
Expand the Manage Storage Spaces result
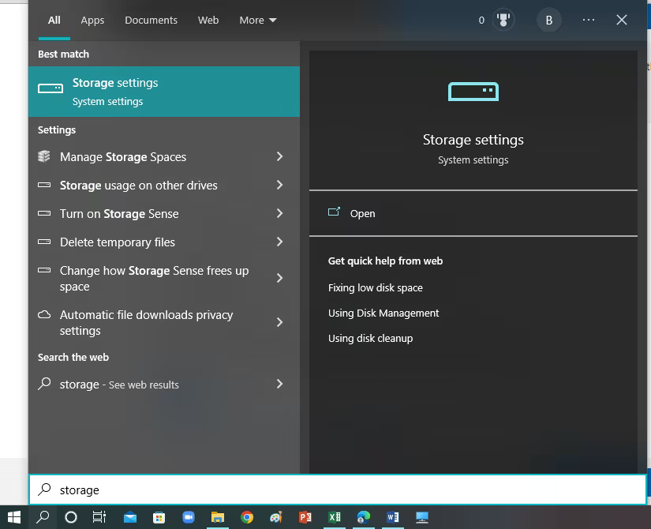pos(279,156)
